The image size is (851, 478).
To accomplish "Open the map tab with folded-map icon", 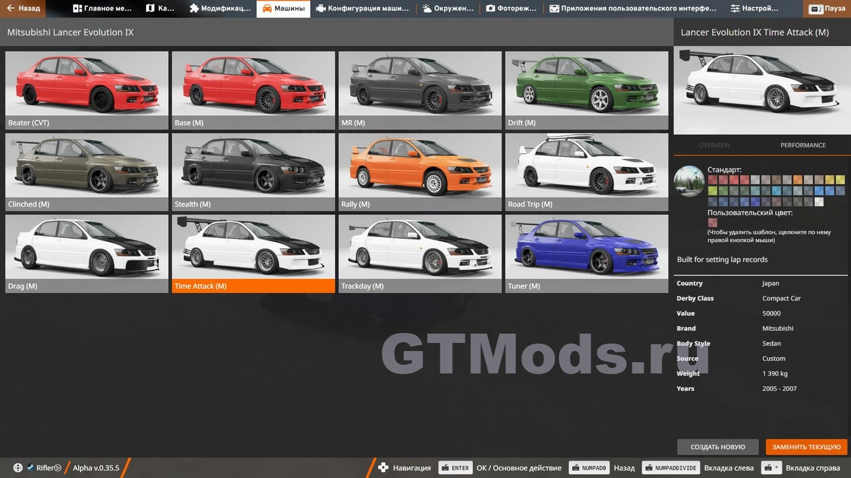I will coord(160,9).
